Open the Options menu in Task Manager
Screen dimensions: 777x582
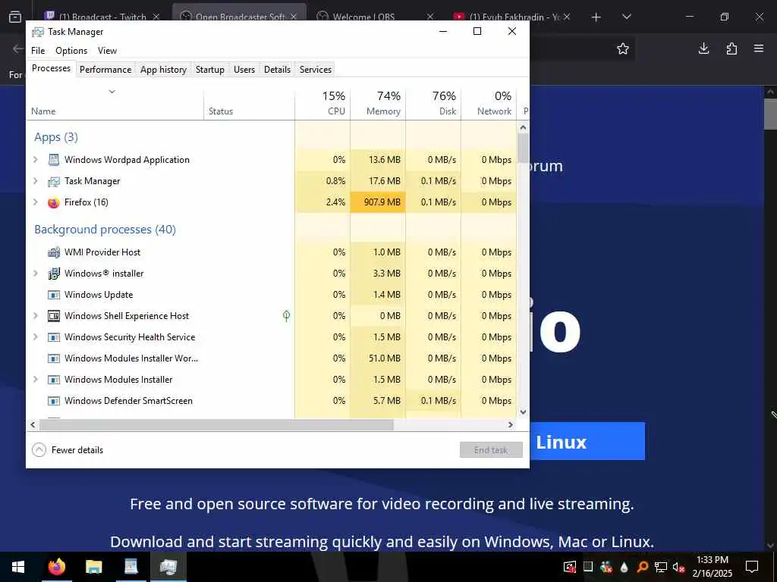71,51
